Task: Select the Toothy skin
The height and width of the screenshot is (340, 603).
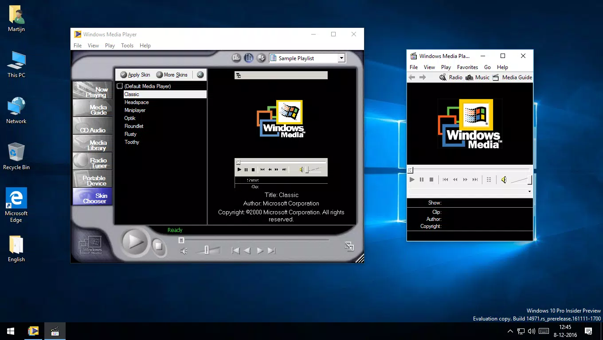Action: 132,142
